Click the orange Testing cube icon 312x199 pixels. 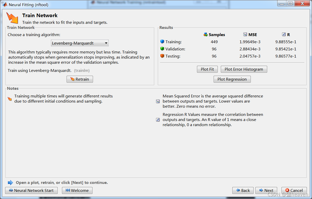point(162,56)
